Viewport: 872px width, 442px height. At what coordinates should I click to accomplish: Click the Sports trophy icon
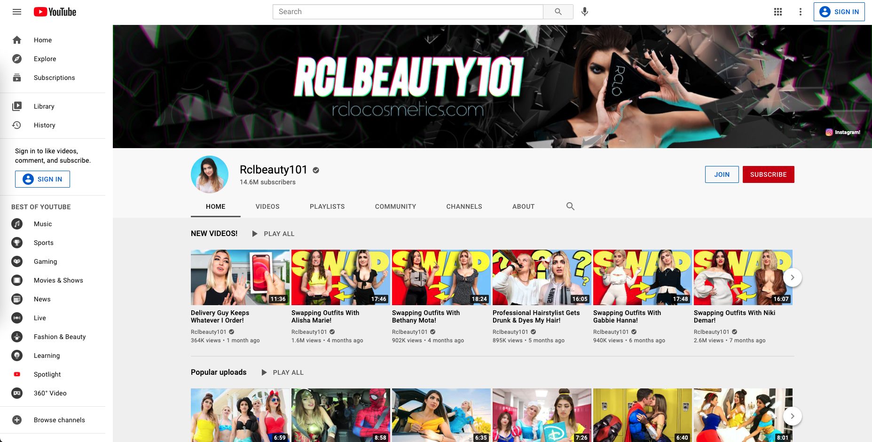17,243
